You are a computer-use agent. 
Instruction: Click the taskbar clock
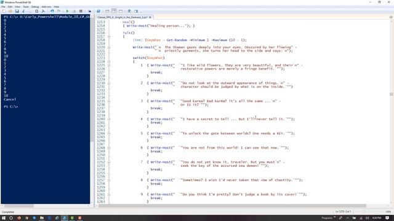(376, 218)
